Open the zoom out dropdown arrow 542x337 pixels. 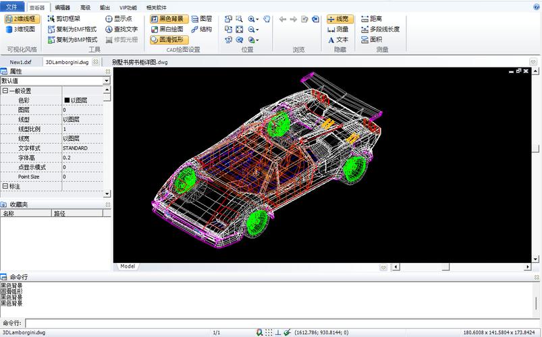click(257, 30)
